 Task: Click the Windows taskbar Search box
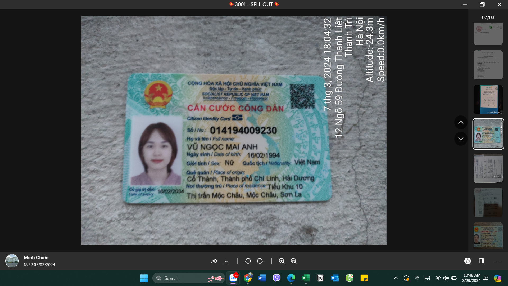click(185, 278)
